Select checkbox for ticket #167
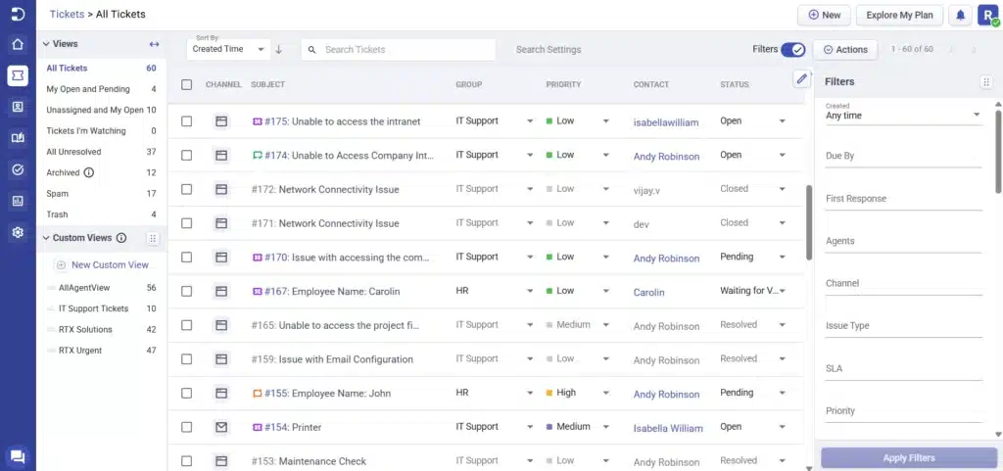1003x471 pixels. tap(187, 291)
